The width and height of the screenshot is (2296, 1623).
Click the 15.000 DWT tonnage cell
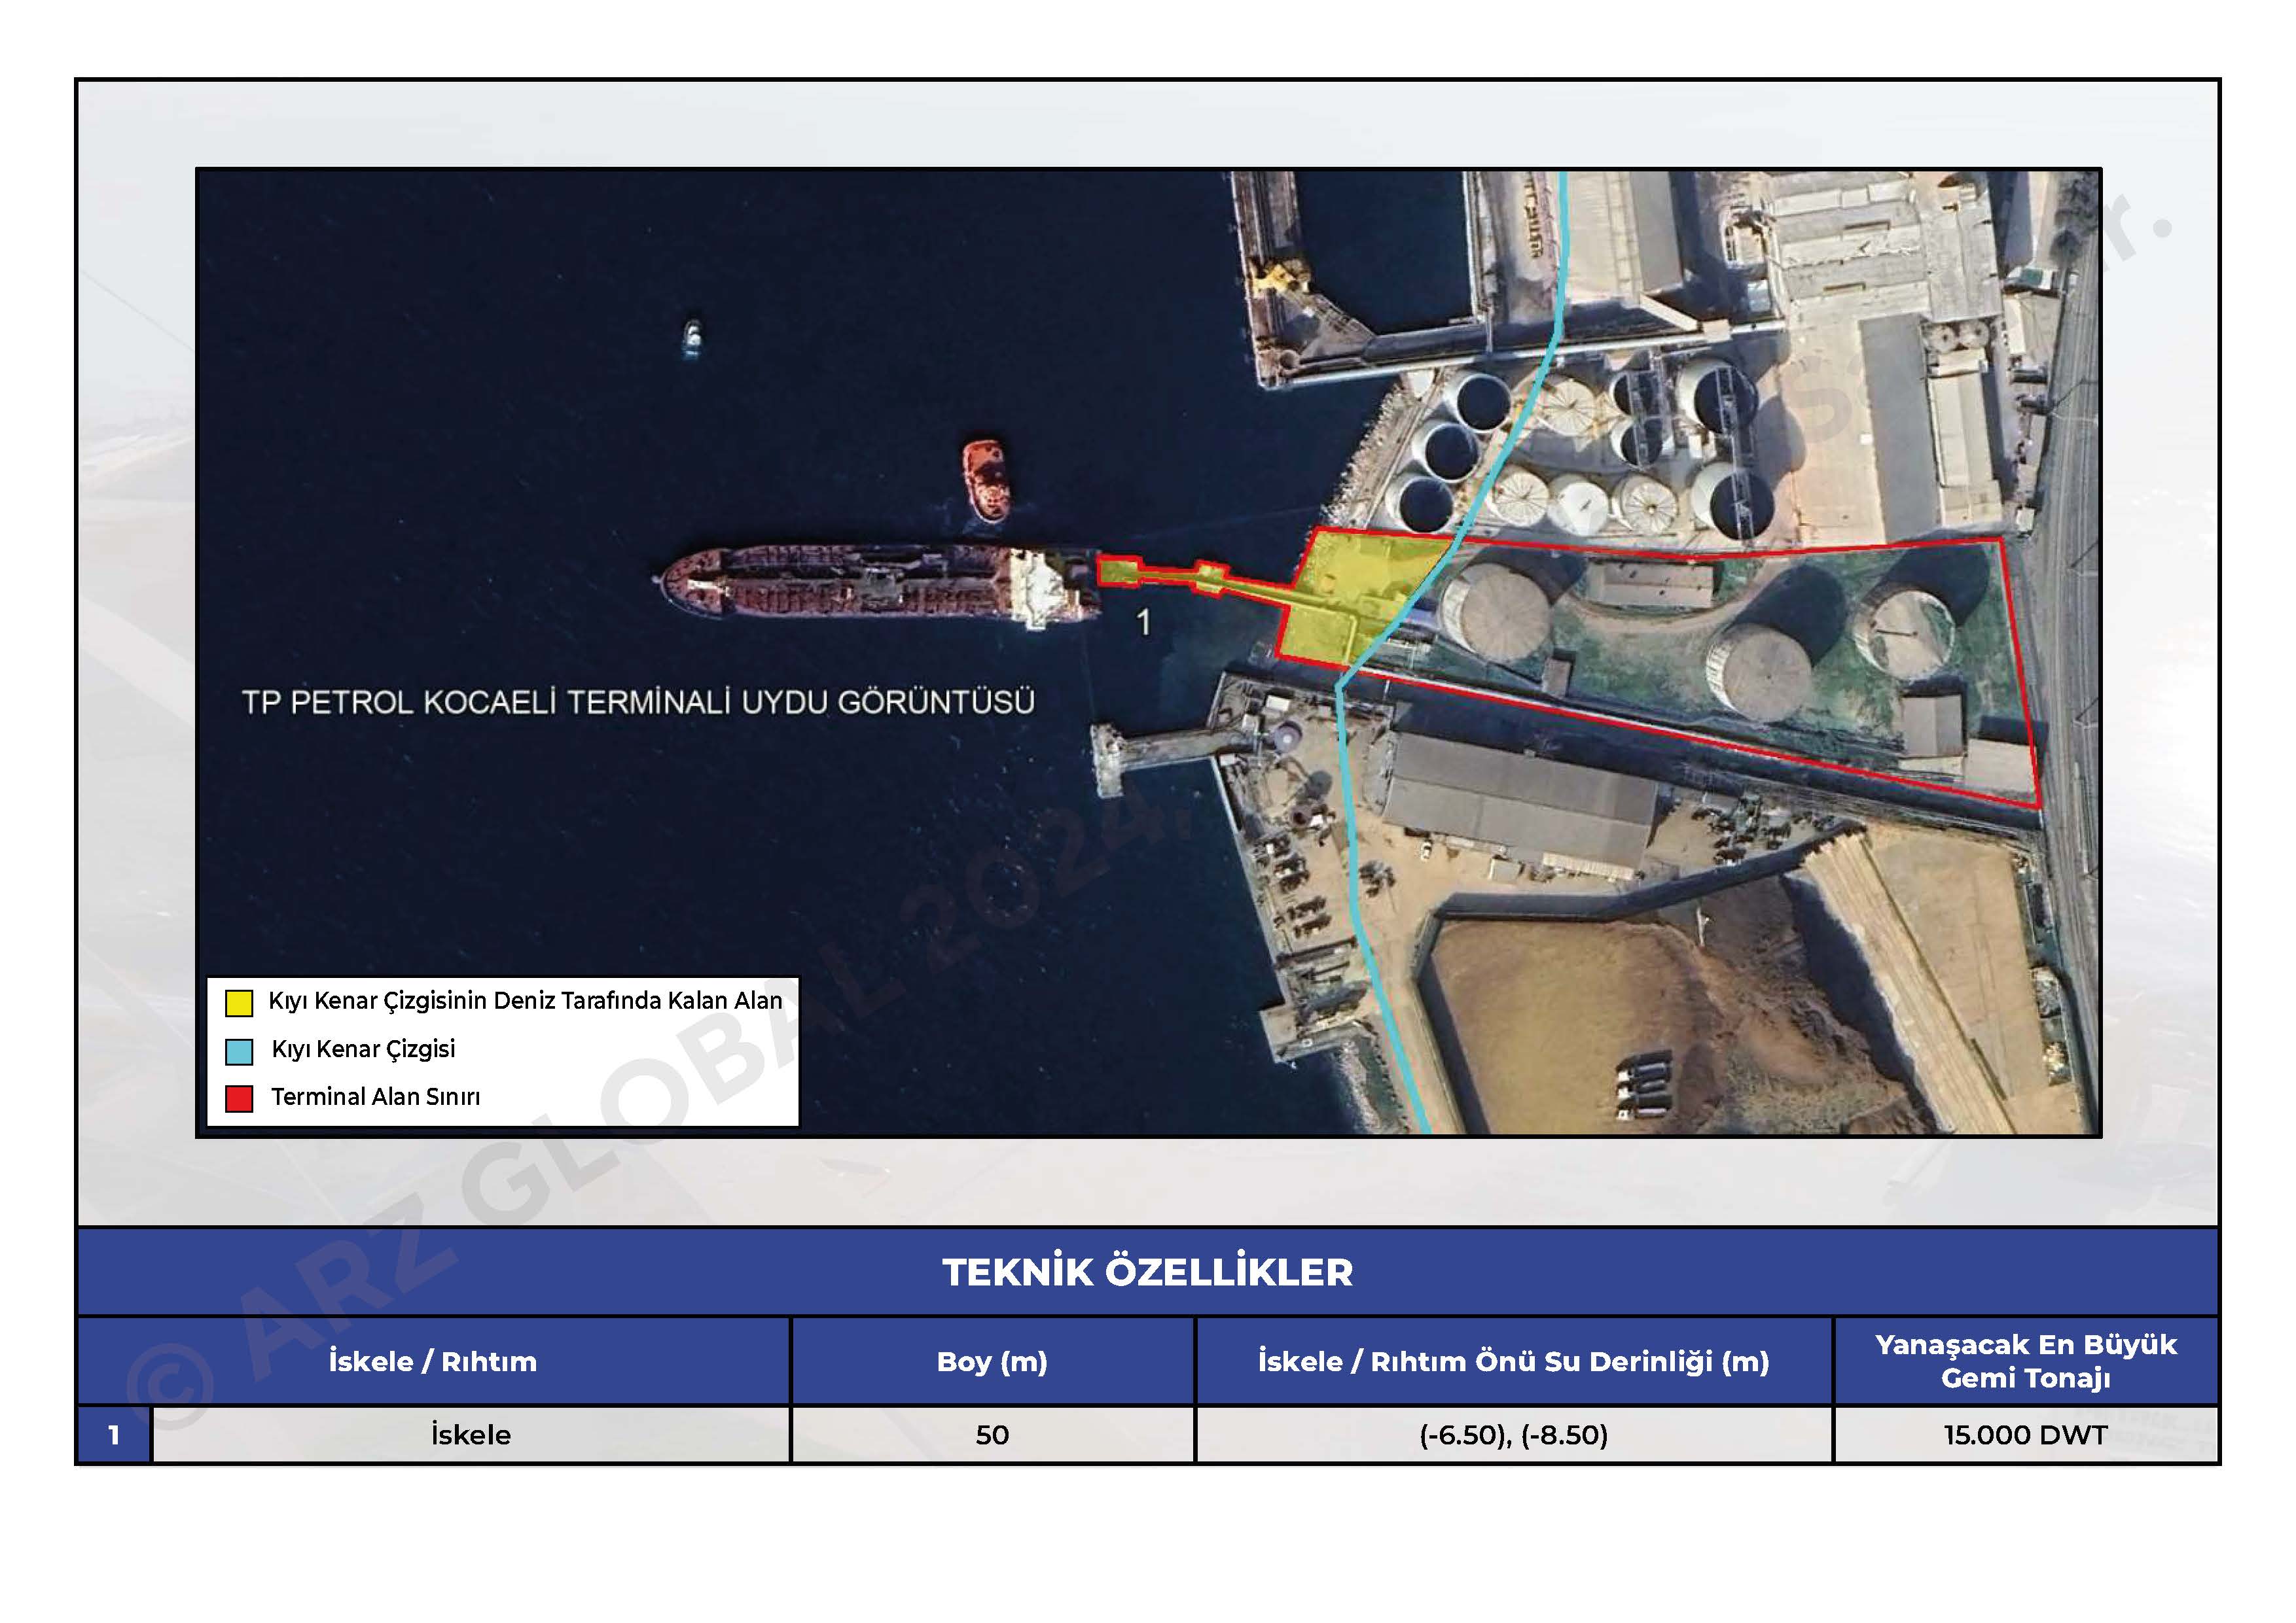tap(2025, 1435)
